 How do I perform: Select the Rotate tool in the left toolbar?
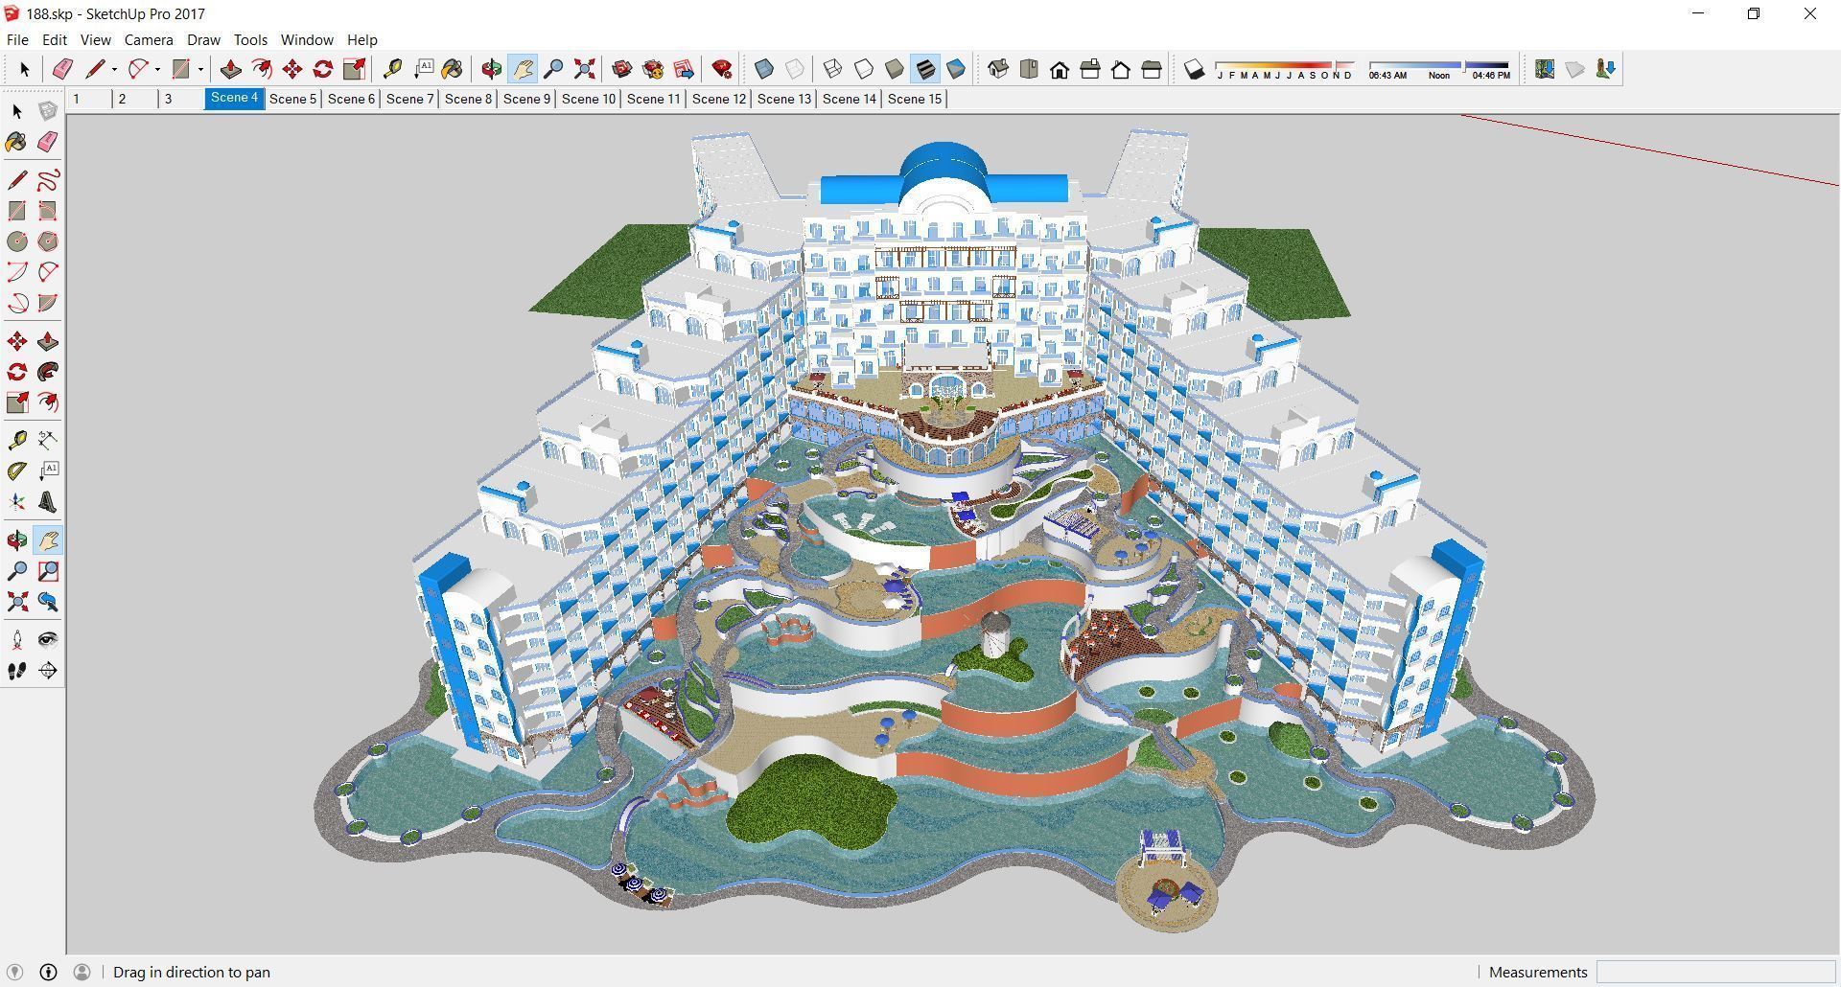17,372
